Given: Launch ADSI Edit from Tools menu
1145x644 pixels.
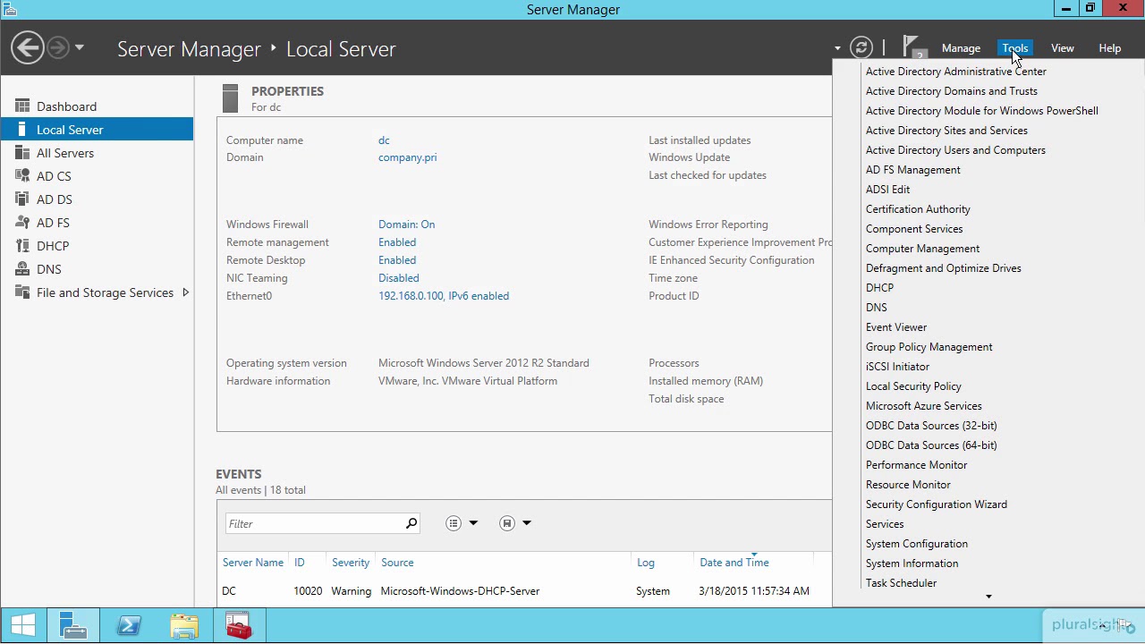Looking at the screenshot, I should [887, 190].
